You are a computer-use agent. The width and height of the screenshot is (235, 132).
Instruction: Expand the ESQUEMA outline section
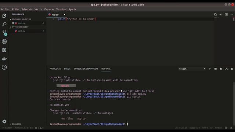(15, 124)
